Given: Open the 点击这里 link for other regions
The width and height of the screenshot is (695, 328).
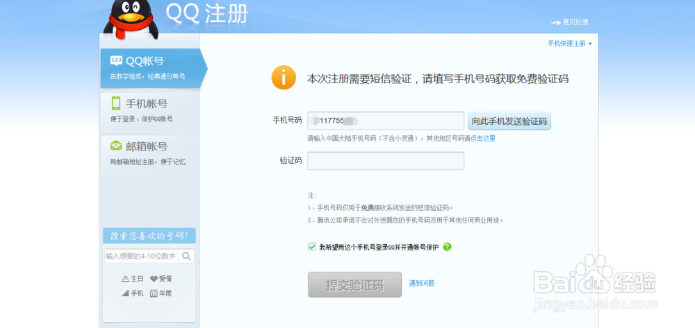Looking at the screenshot, I should coord(483,139).
